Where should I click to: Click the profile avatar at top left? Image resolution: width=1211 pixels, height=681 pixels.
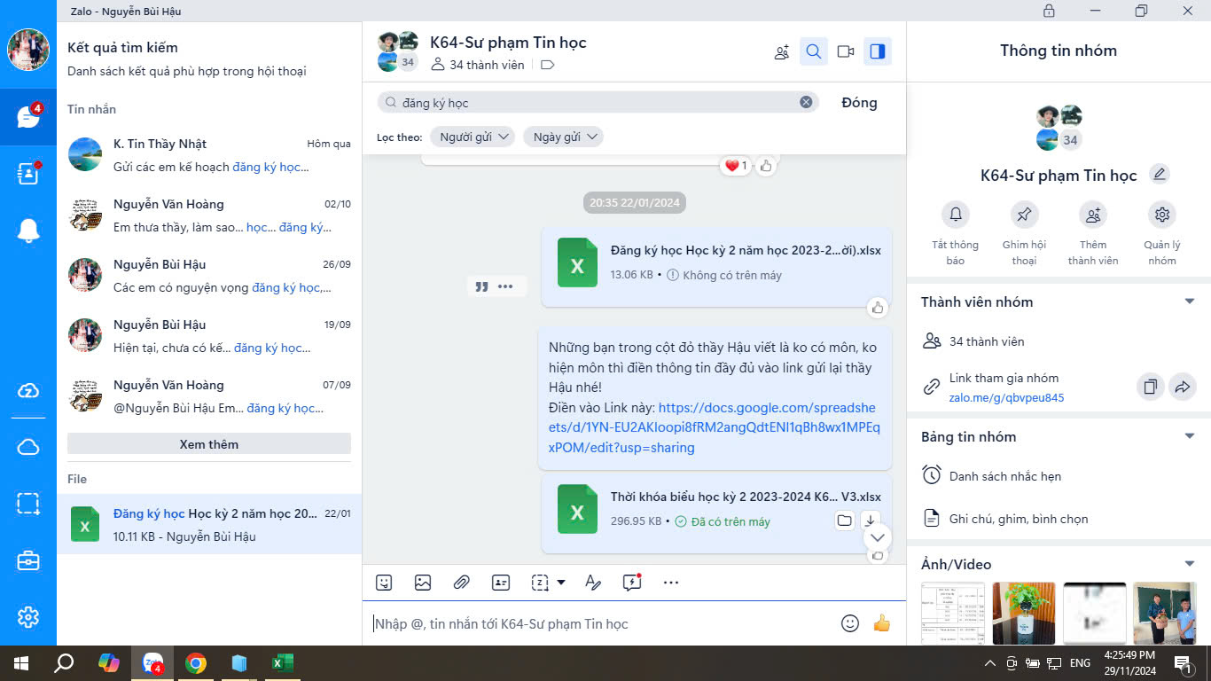pyautogui.click(x=28, y=50)
